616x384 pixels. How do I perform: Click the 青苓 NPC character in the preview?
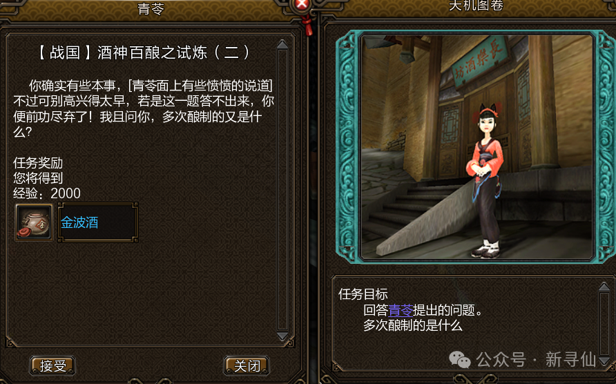pos(485,181)
